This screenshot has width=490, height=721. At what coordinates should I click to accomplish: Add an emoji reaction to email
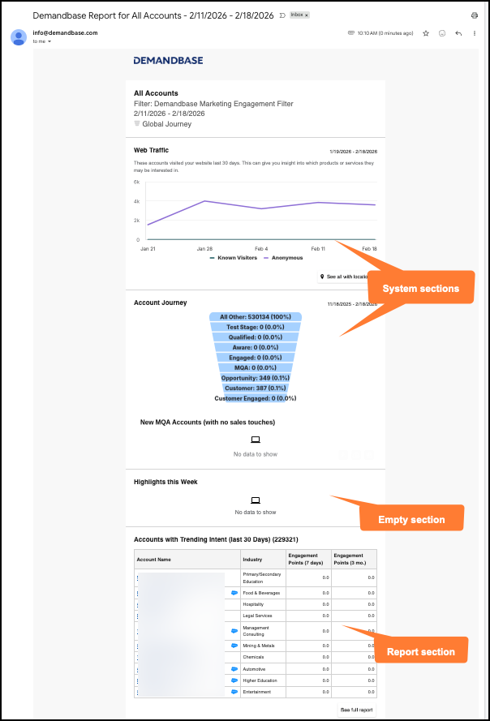[x=442, y=33]
